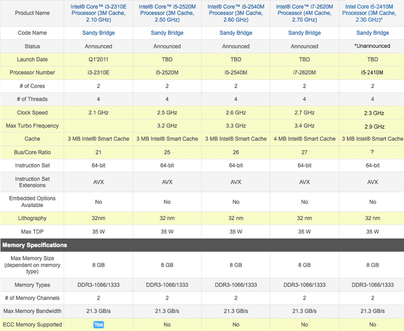Click the Status row label

pyautogui.click(x=32, y=46)
